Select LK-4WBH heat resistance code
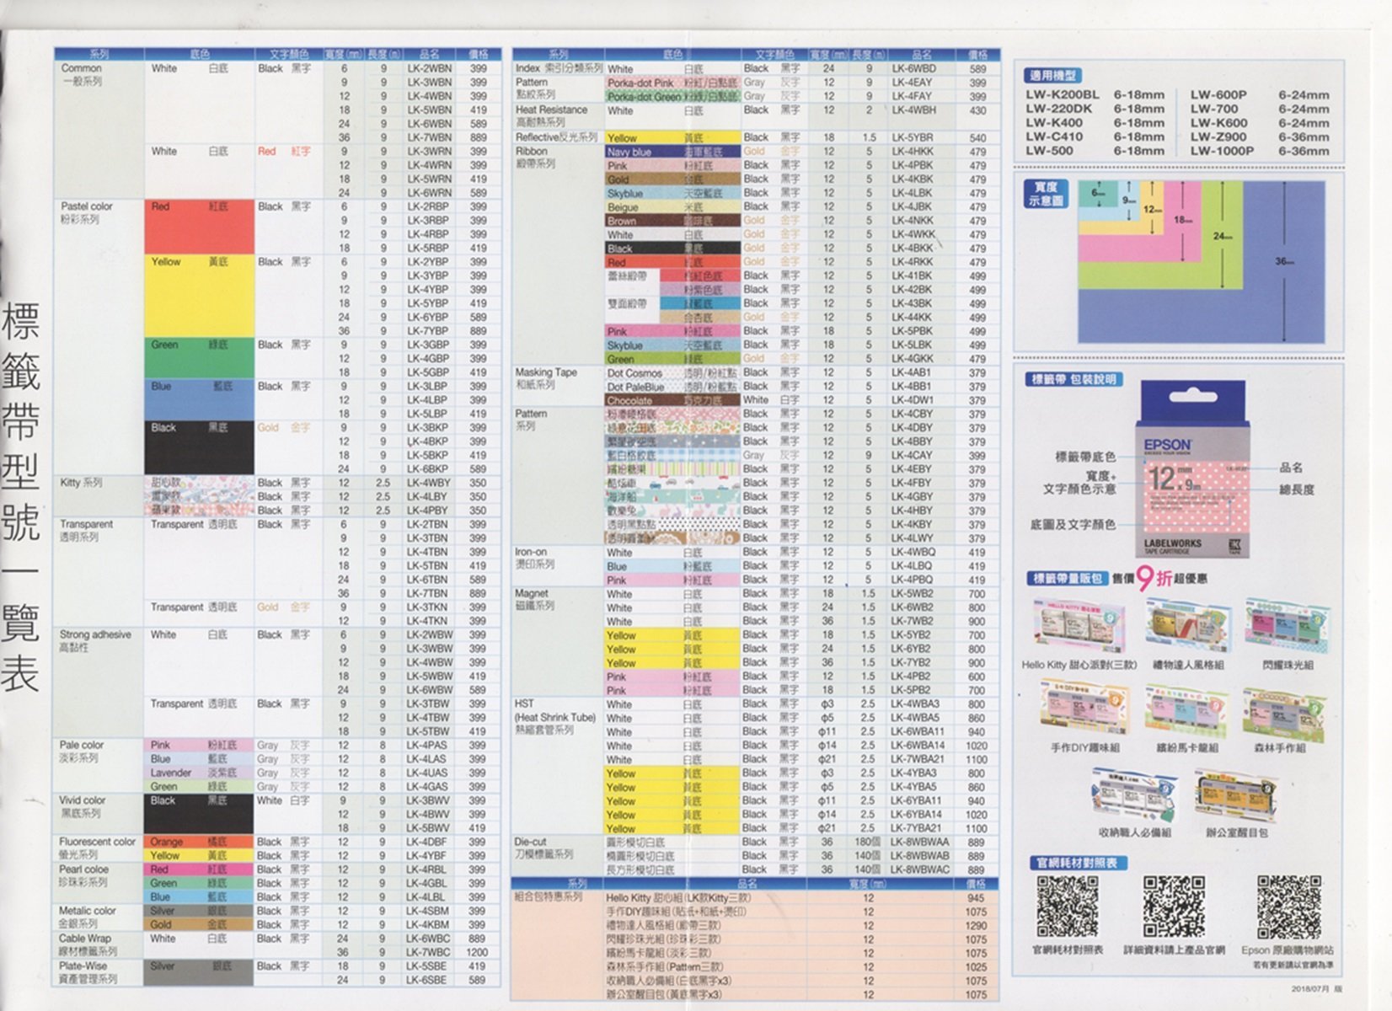Image resolution: width=1392 pixels, height=1011 pixels. (914, 110)
